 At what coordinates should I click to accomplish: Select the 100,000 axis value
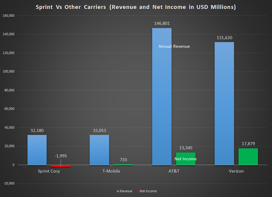pyautogui.click(x=8, y=72)
